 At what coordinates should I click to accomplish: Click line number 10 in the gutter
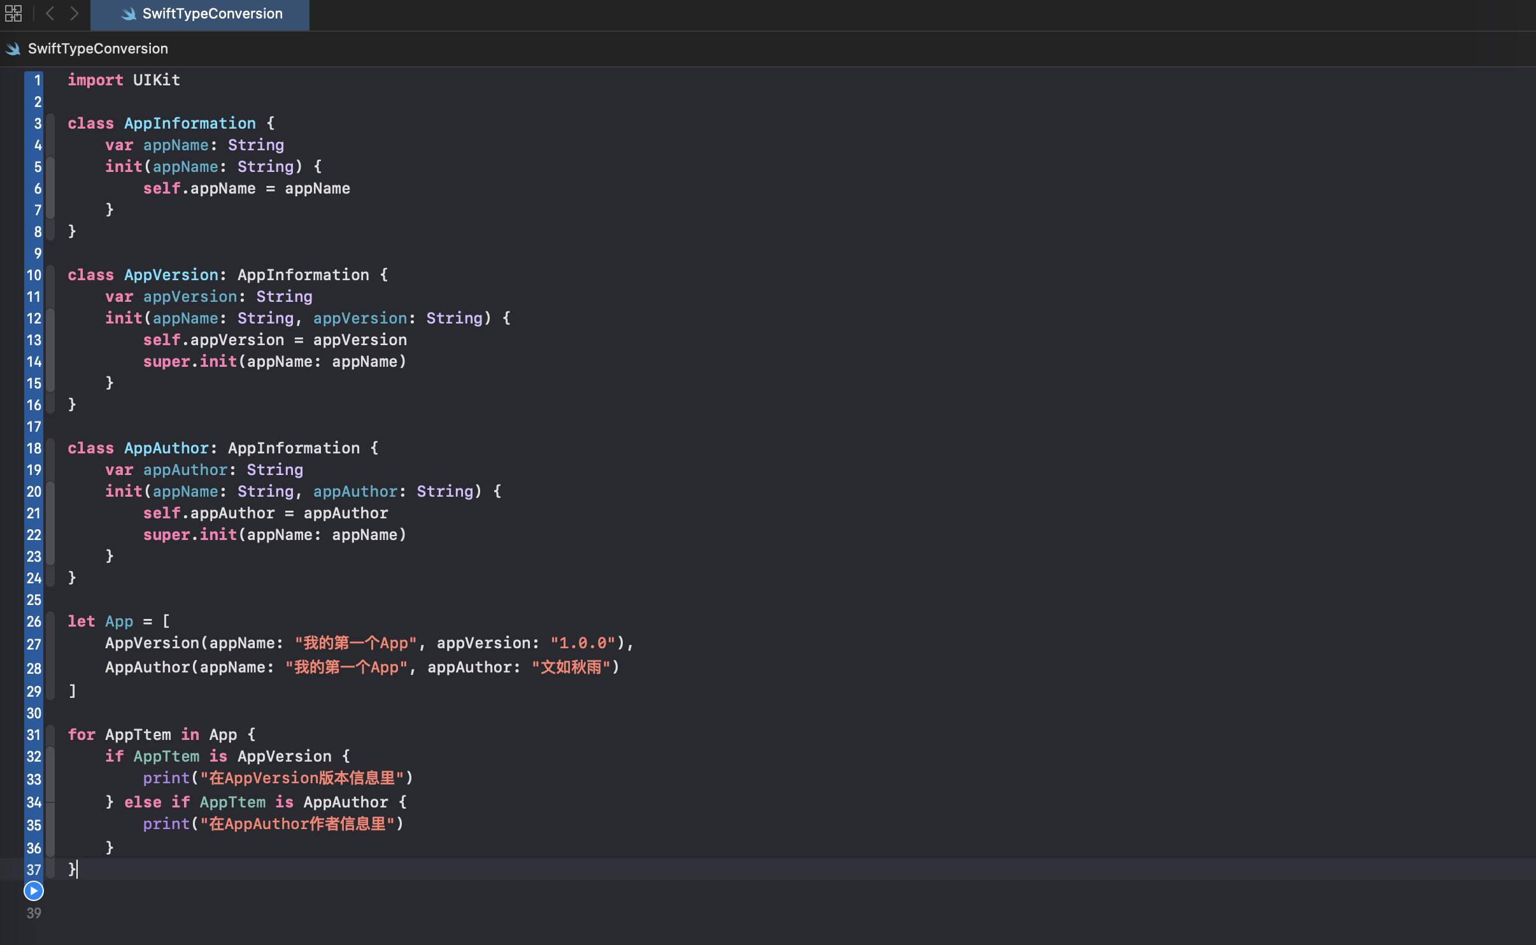click(34, 275)
